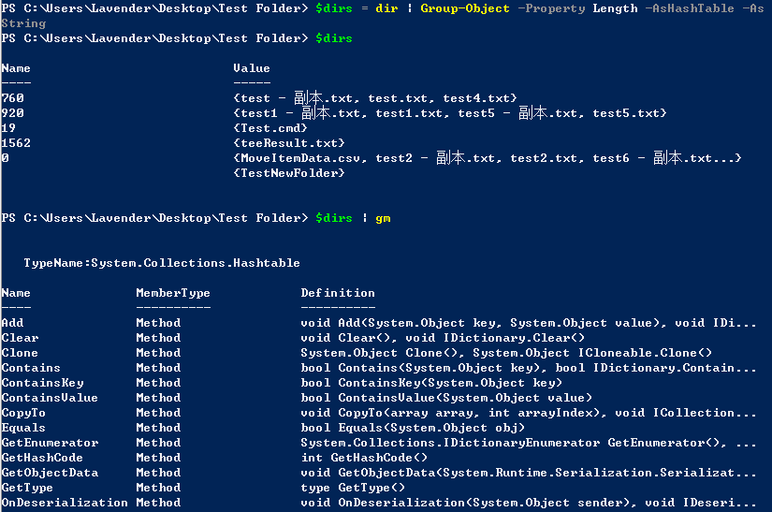The image size is (772, 512).
Task: Select the 760 key in the hashtable output
Action: coord(13,98)
